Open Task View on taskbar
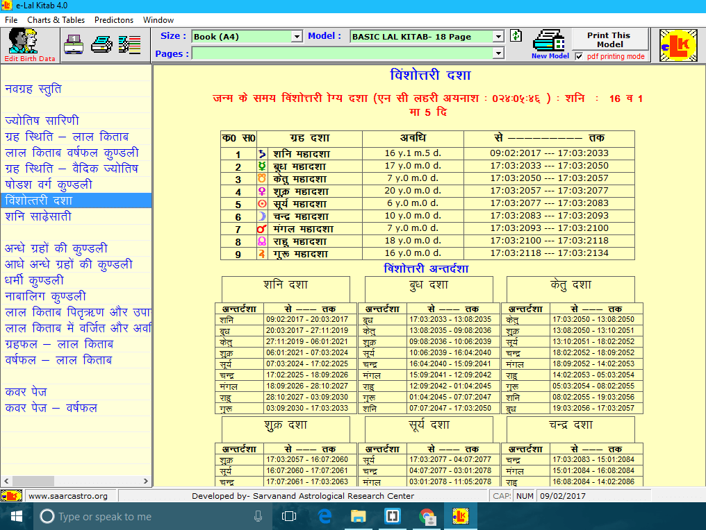Viewport: 706px width, 530px height. (288, 517)
